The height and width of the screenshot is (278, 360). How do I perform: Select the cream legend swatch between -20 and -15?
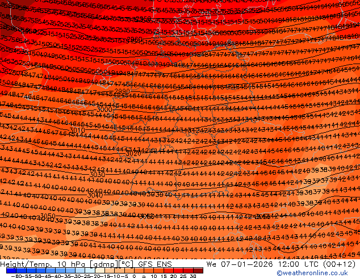100,271
